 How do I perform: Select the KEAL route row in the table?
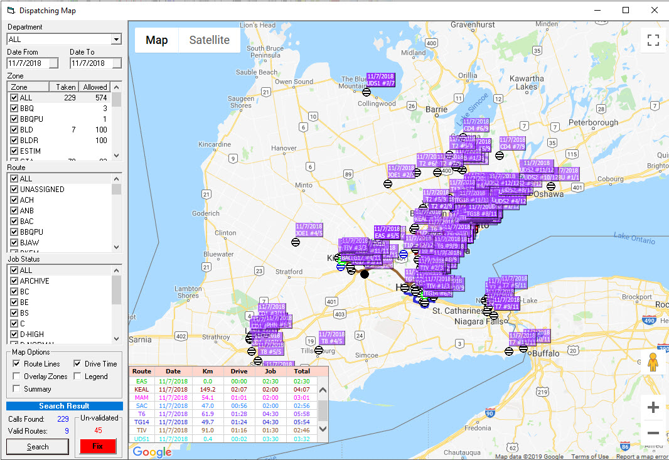coord(223,389)
